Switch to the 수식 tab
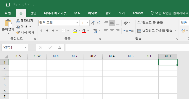 pos(77,13)
